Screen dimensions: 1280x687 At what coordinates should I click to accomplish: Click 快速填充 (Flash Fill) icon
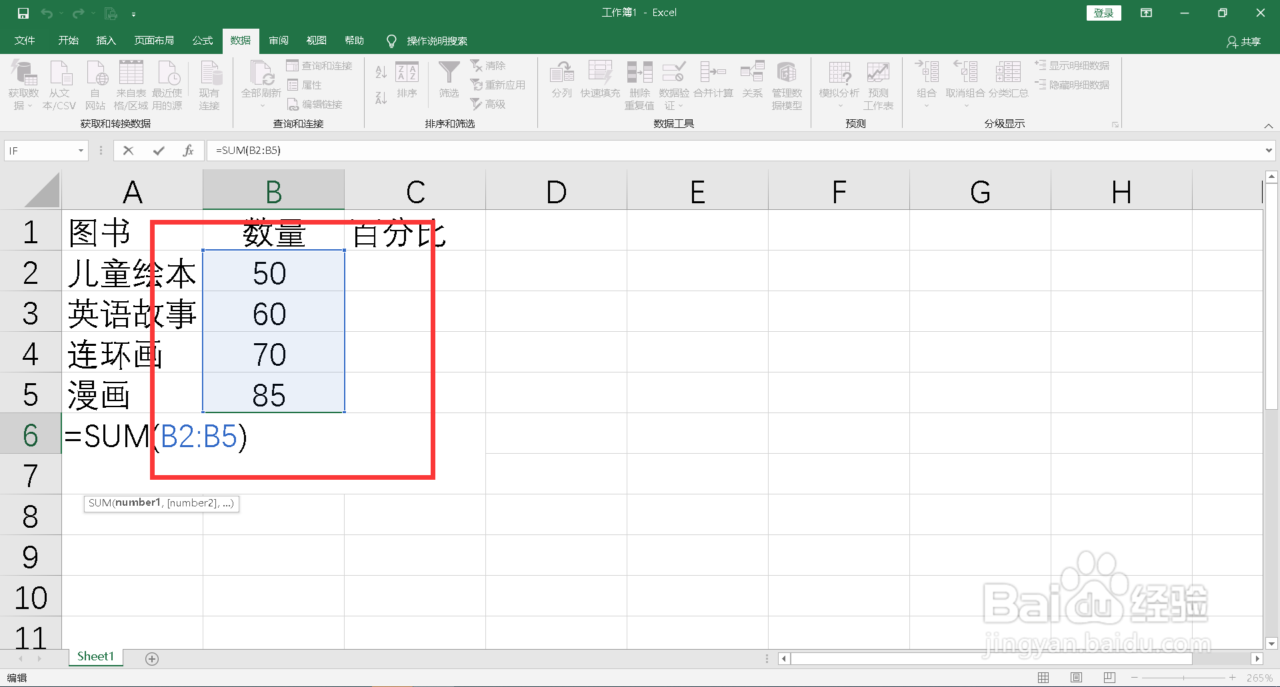600,72
